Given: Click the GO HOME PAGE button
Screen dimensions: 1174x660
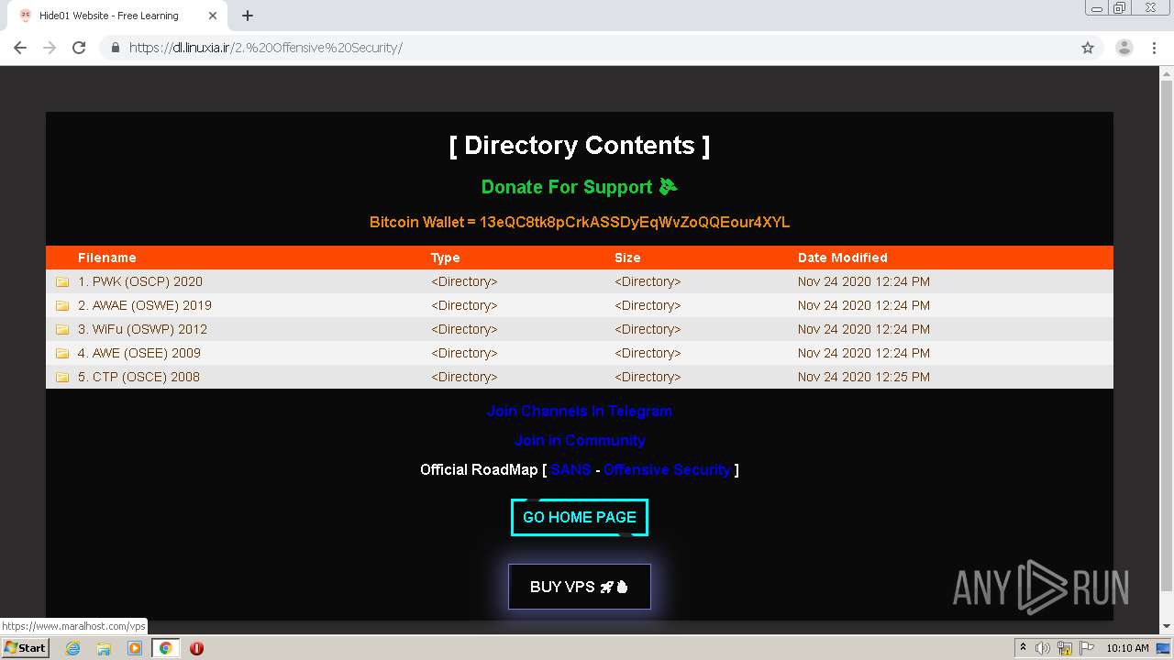Looking at the screenshot, I should click(x=580, y=517).
